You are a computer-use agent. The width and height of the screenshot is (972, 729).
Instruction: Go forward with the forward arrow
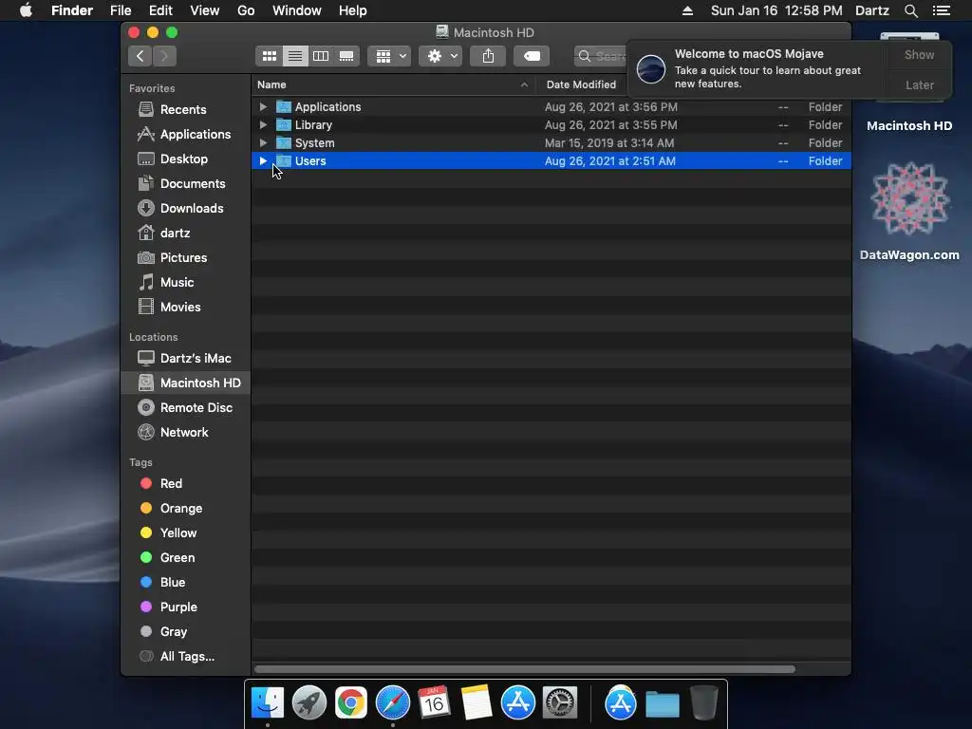click(165, 56)
